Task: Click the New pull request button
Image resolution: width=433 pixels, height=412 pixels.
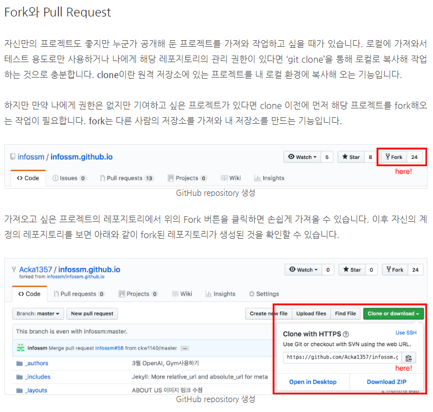Action: click(x=92, y=314)
